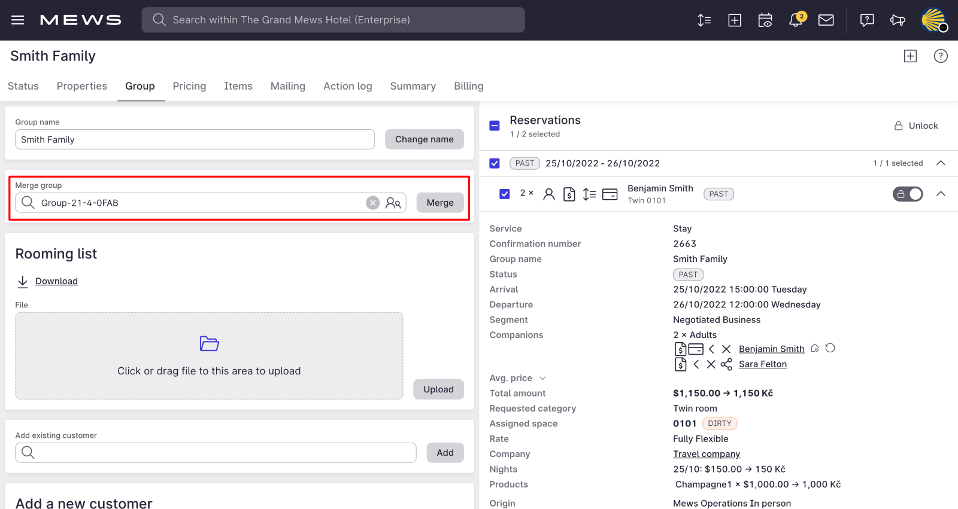958x509 pixels.
Task: Click the refresh icon next to Benjamin Smith
Action: click(830, 348)
